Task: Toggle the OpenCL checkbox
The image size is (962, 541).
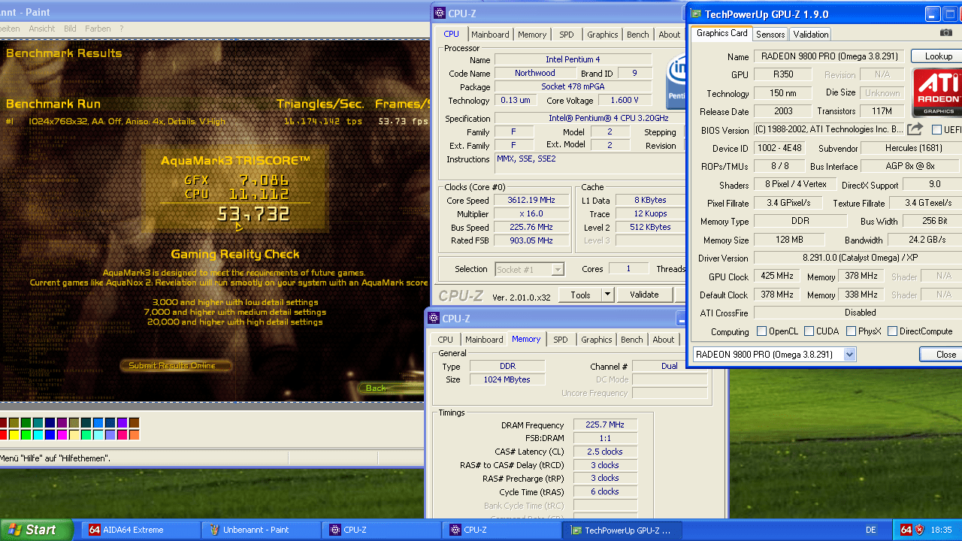Action: [x=762, y=331]
